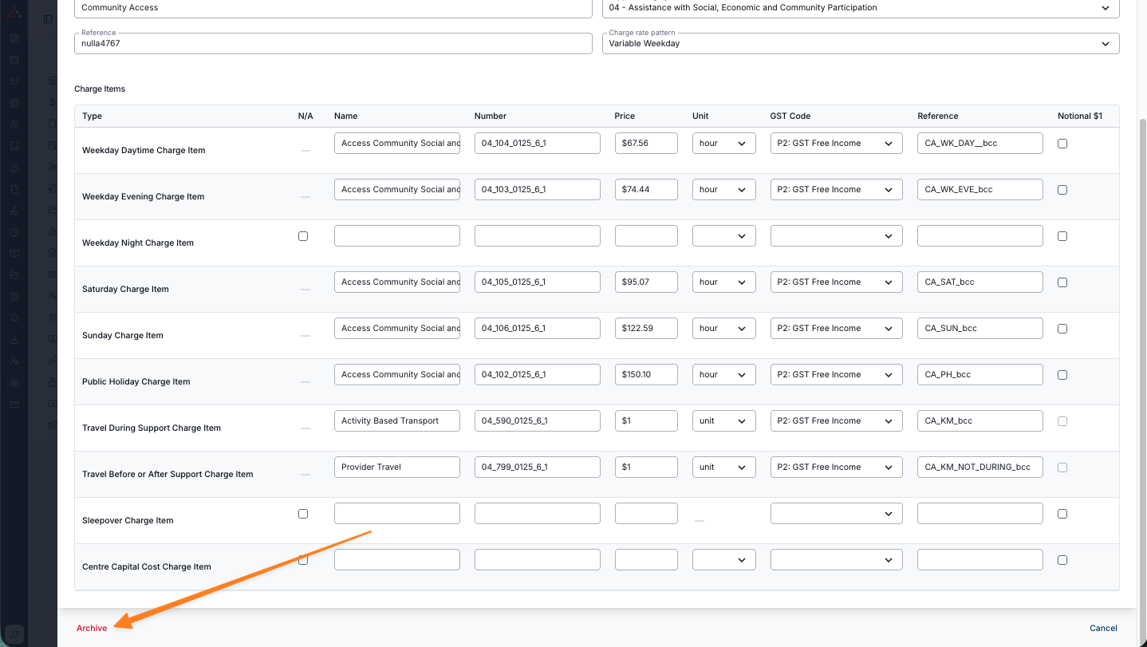This screenshot has width=1147, height=647.
Task: Open the support category dropdown showing 04 - Assistance
Action: pyautogui.click(x=860, y=8)
